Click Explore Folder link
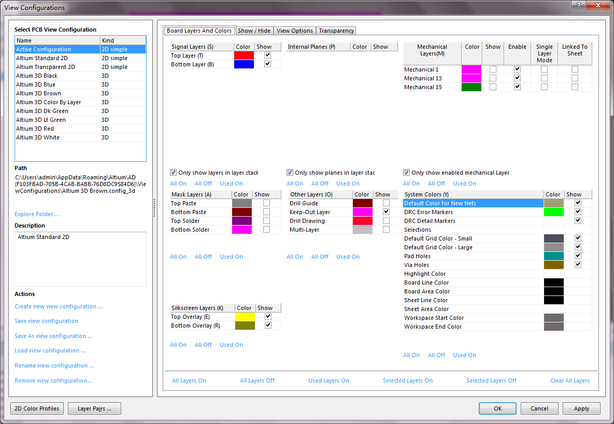 tap(37, 214)
